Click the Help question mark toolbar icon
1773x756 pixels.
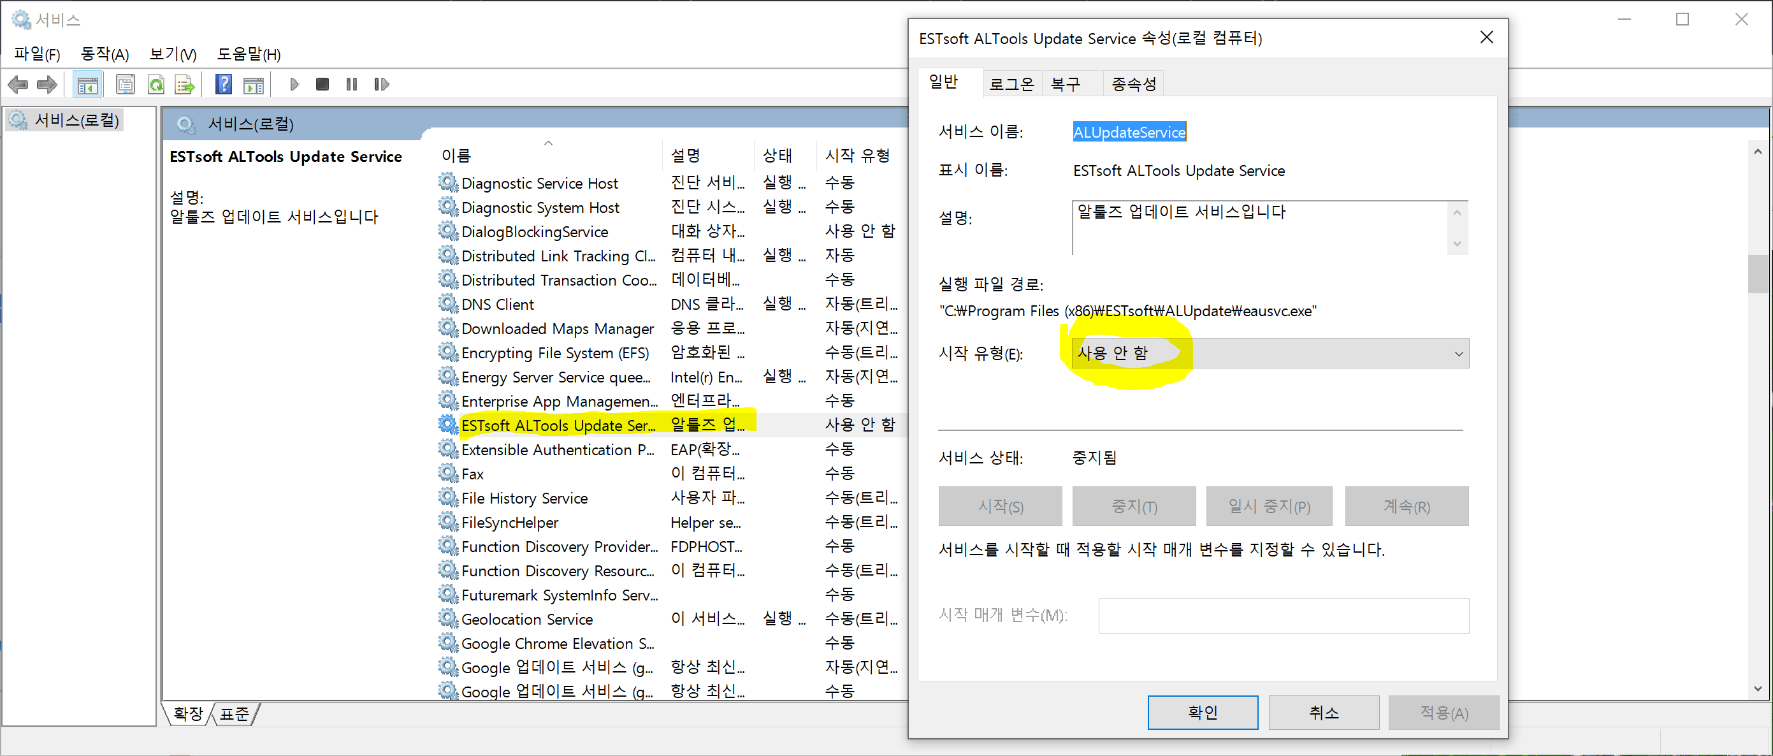(x=224, y=84)
